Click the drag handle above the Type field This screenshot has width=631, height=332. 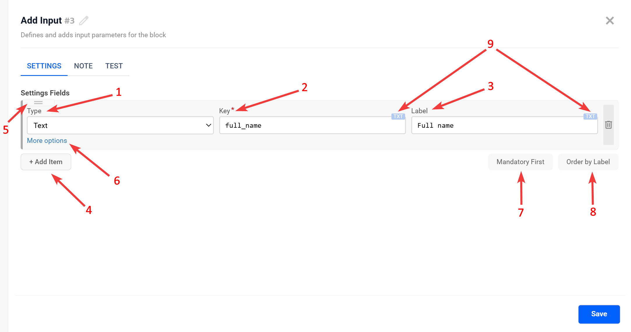pyautogui.click(x=38, y=102)
